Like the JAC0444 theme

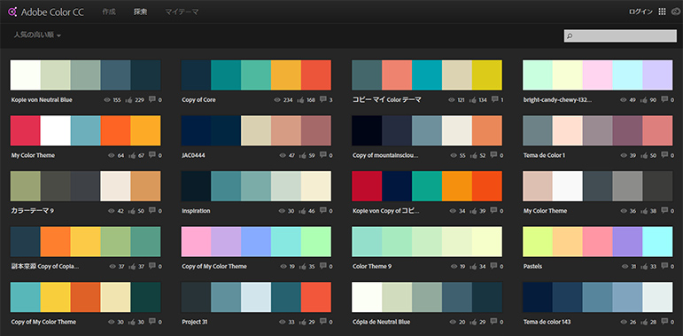(300, 155)
